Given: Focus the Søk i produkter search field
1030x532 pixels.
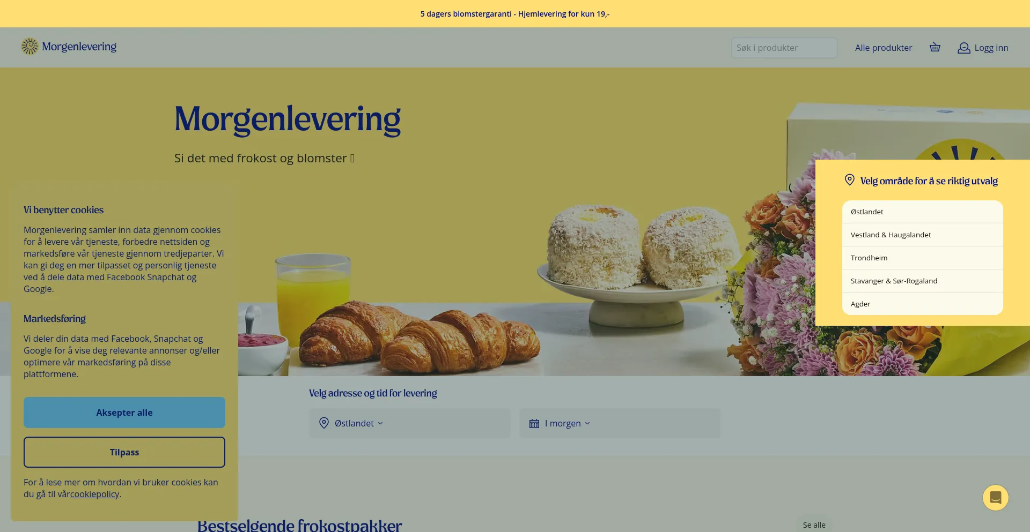Looking at the screenshot, I should click(x=784, y=48).
